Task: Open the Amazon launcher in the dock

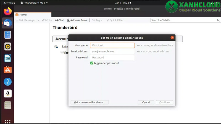Action: point(8,93)
